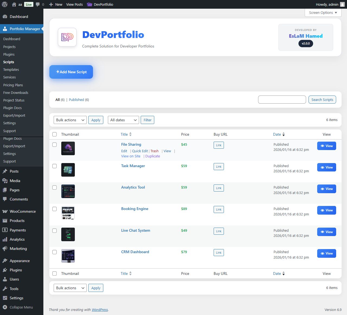Viewport: 347px width, 315px height.
Task: Open Services in the Portfolio Manager submenu
Action: pyautogui.click(x=9, y=77)
